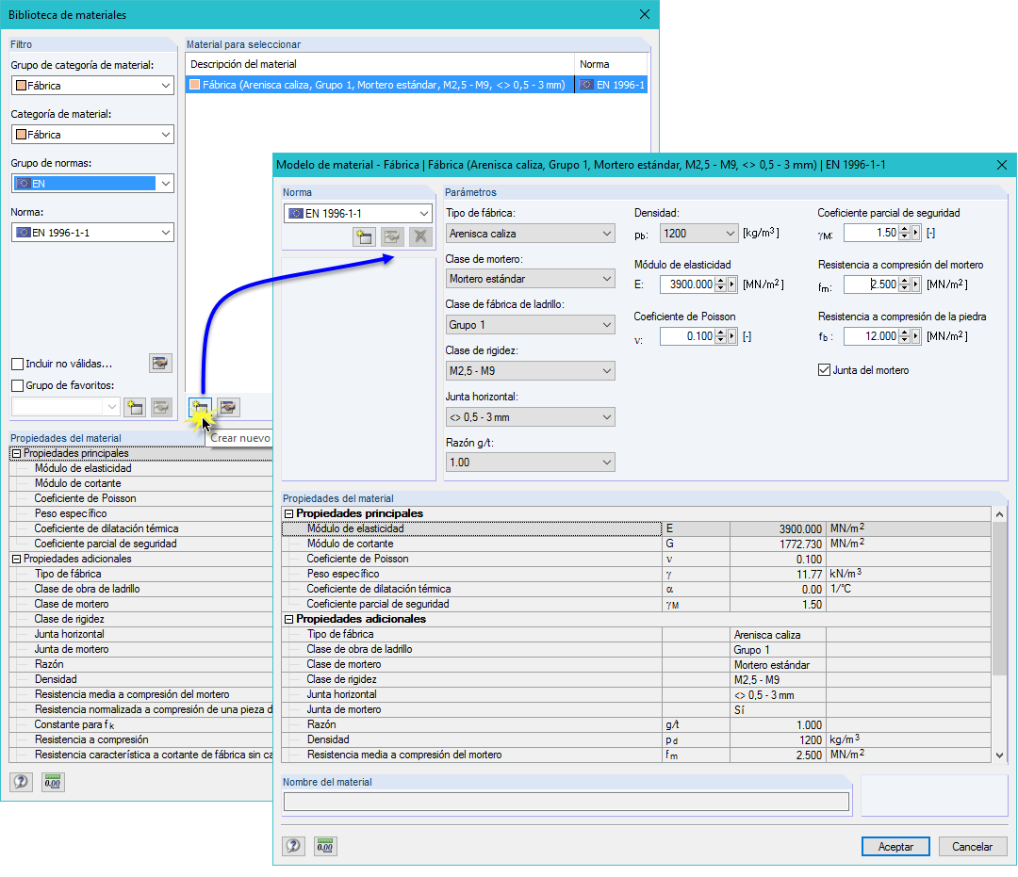This screenshot has width=1018, height=877.
Task: Close the Biblioteca de materiales window
Action: (645, 14)
